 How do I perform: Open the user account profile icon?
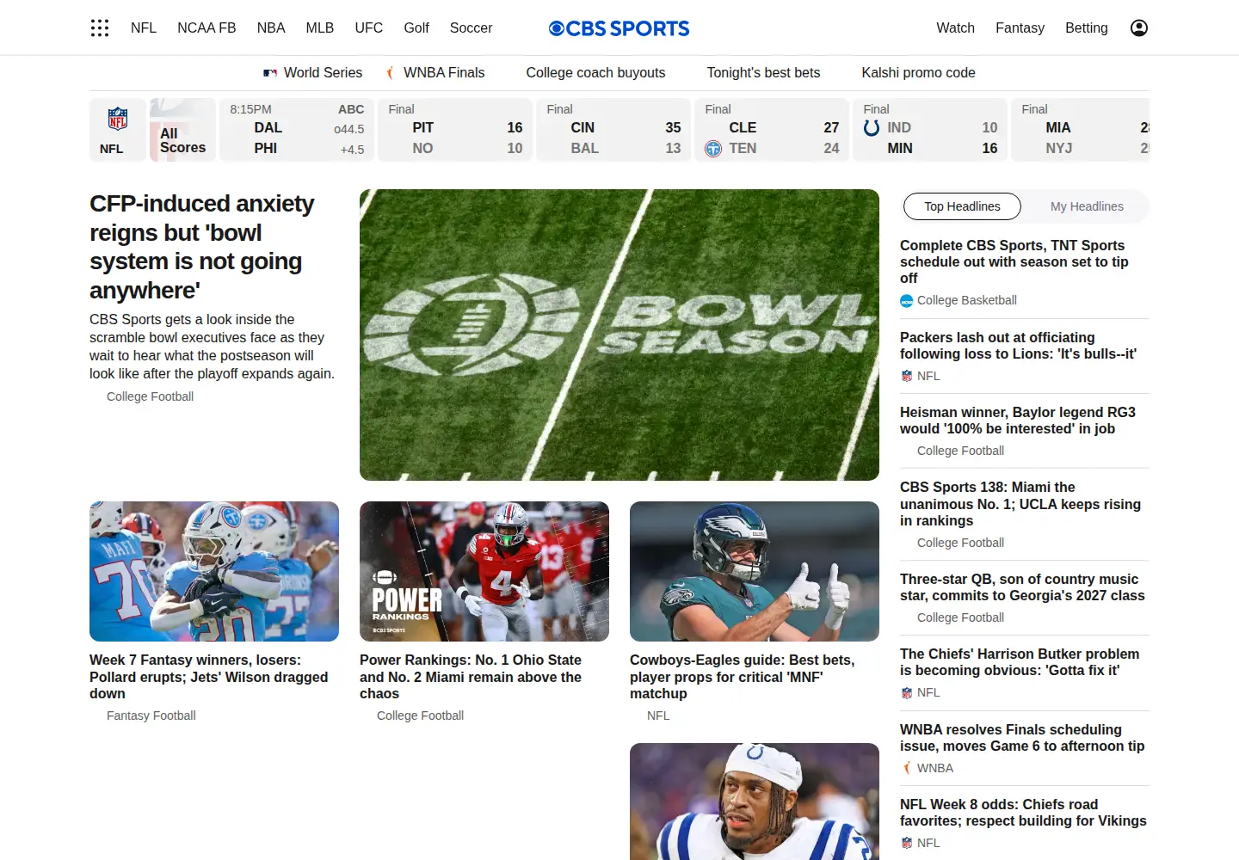[x=1139, y=28]
